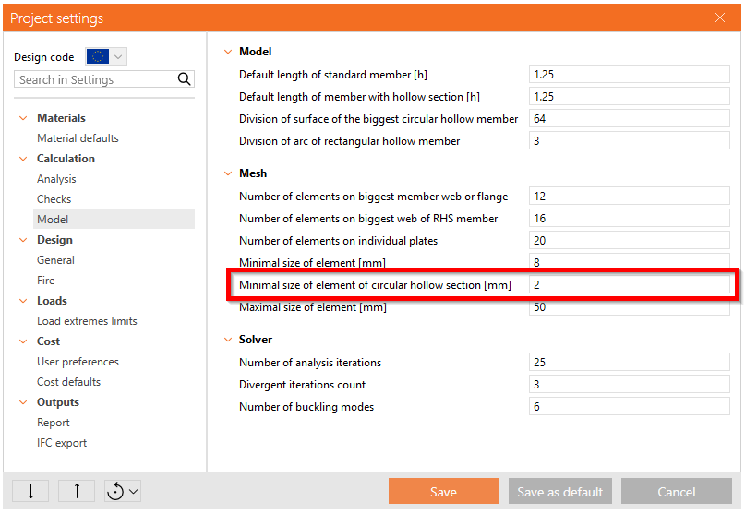Open User preferences under Cost

click(x=78, y=362)
